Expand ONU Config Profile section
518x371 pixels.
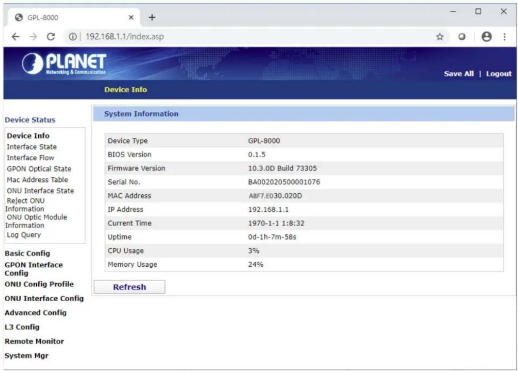39,284
